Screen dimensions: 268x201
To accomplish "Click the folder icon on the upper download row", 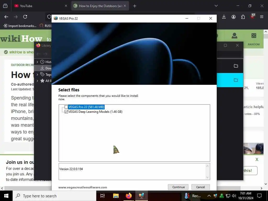I will 236,66.
